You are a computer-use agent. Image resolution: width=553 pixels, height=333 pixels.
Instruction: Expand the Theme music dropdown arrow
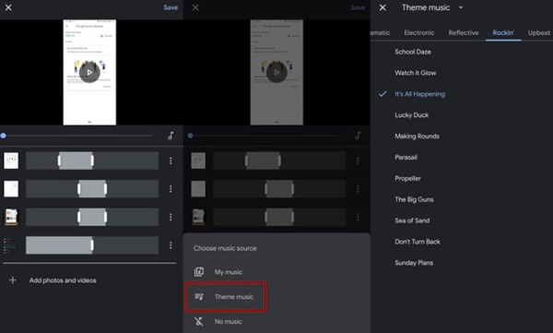tap(461, 7)
